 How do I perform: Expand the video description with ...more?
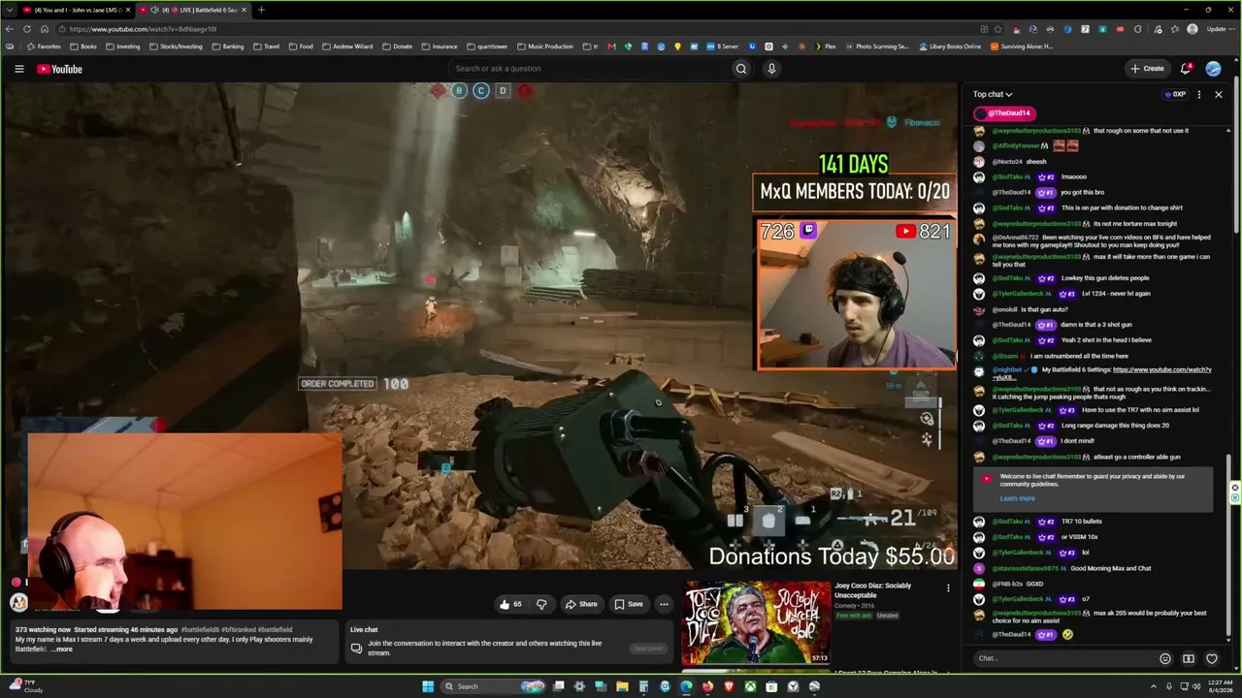[x=61, y=649]
